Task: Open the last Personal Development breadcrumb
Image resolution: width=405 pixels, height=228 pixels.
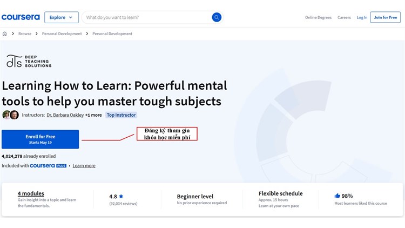Action: 112,33
